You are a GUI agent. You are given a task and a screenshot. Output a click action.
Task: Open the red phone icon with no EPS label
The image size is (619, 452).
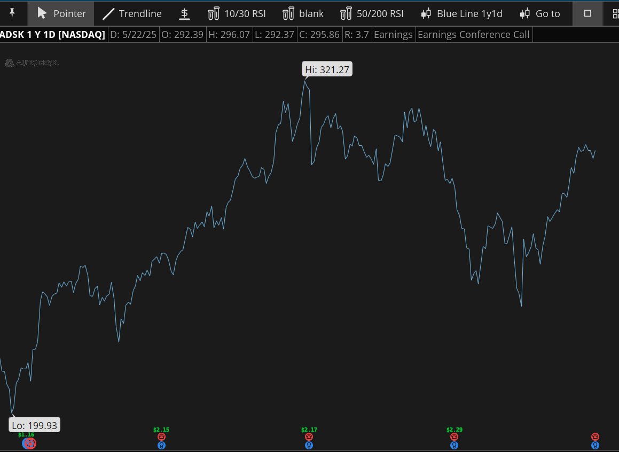point(596,437)
